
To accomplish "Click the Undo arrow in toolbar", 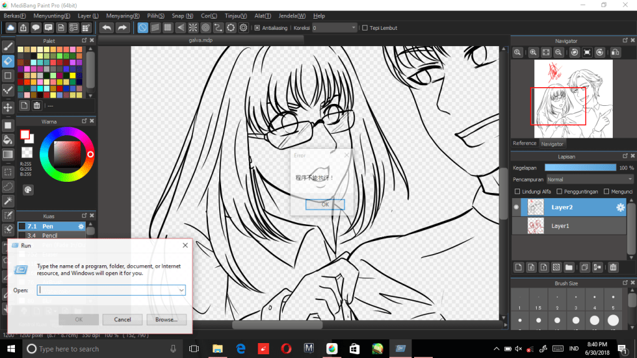I will coord(106,28).
